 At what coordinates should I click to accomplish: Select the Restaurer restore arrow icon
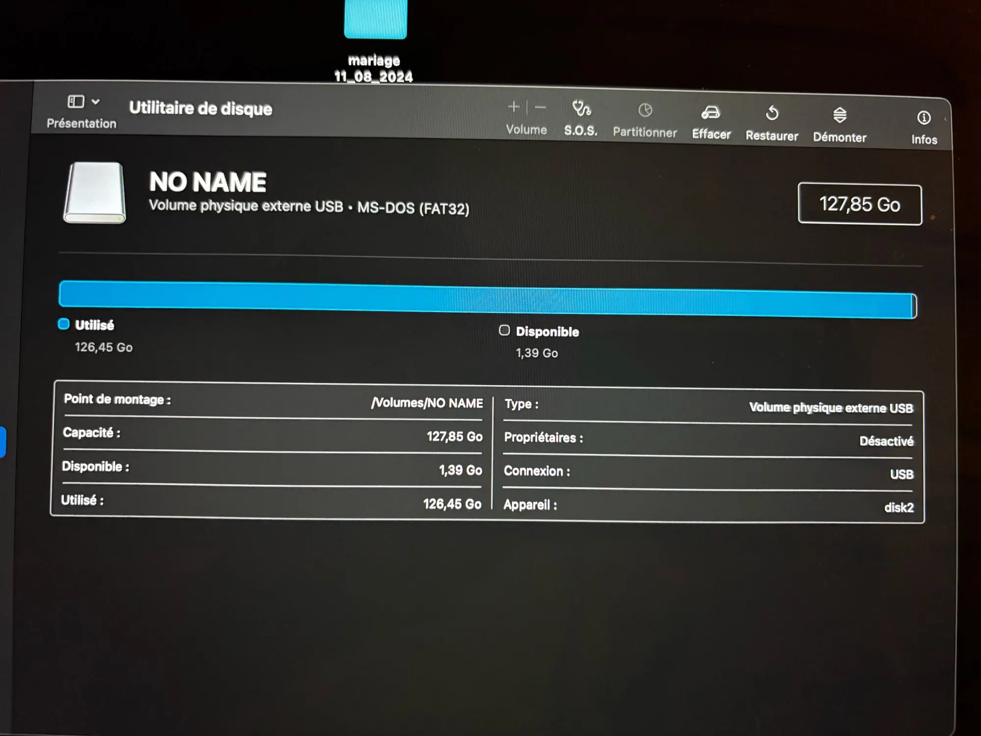(x=772, y=114)
